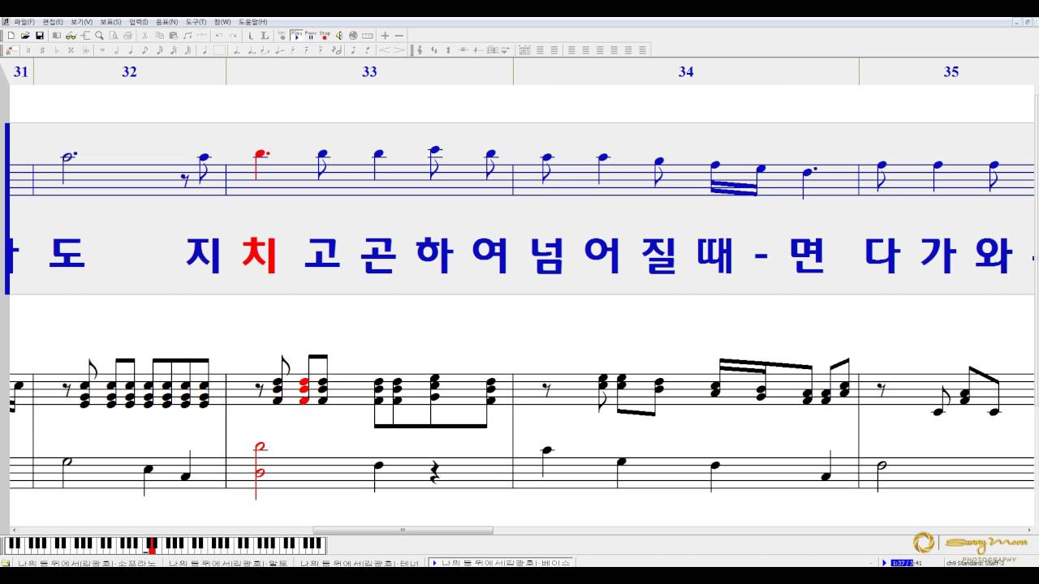Click the red highlighted piano key

pyautogui.click(x=152, y=546)
